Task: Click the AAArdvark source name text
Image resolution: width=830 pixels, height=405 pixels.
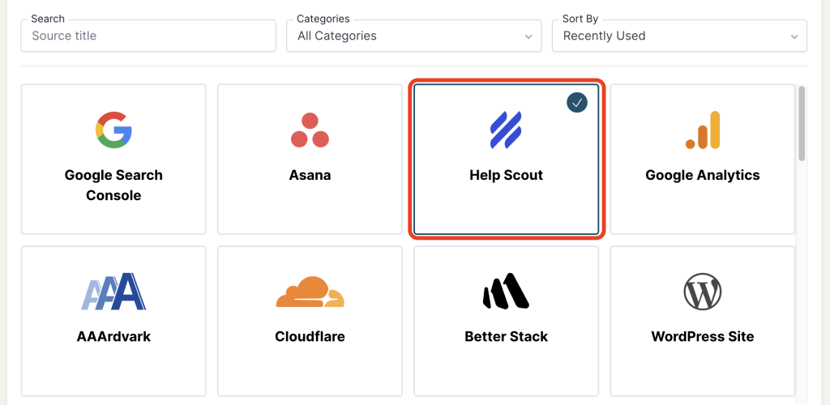Action: pyautogui.click(x=113, y=336)
